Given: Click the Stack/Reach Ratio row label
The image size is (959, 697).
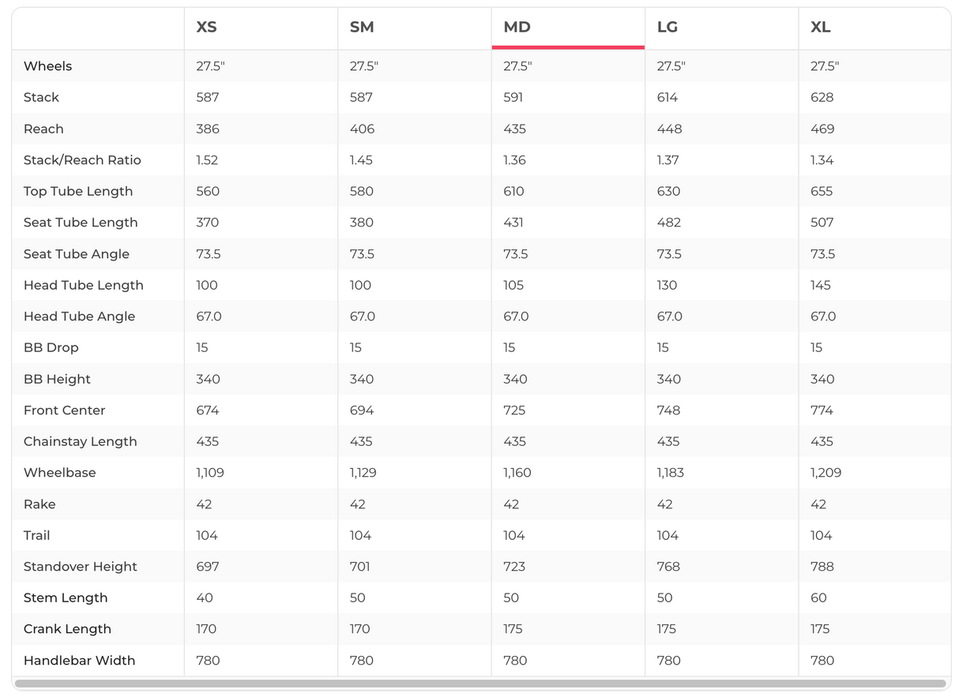Looking at the screenshot, I should [82, 160].
